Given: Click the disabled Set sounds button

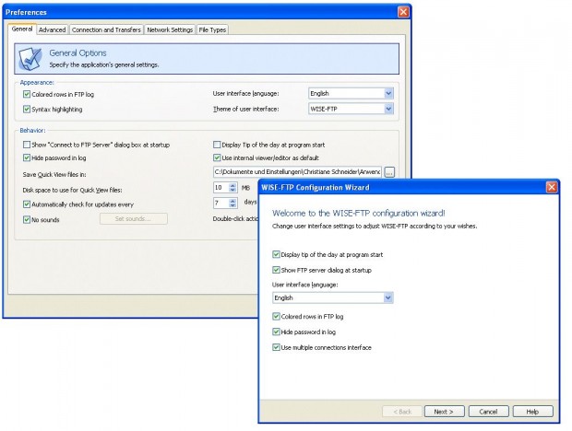Looking at the screenshot, I should pos(134,219).
